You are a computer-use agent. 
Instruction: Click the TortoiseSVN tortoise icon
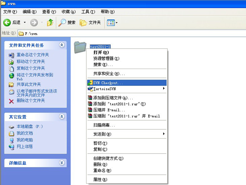pyautogui.click(x=90, y=89)
